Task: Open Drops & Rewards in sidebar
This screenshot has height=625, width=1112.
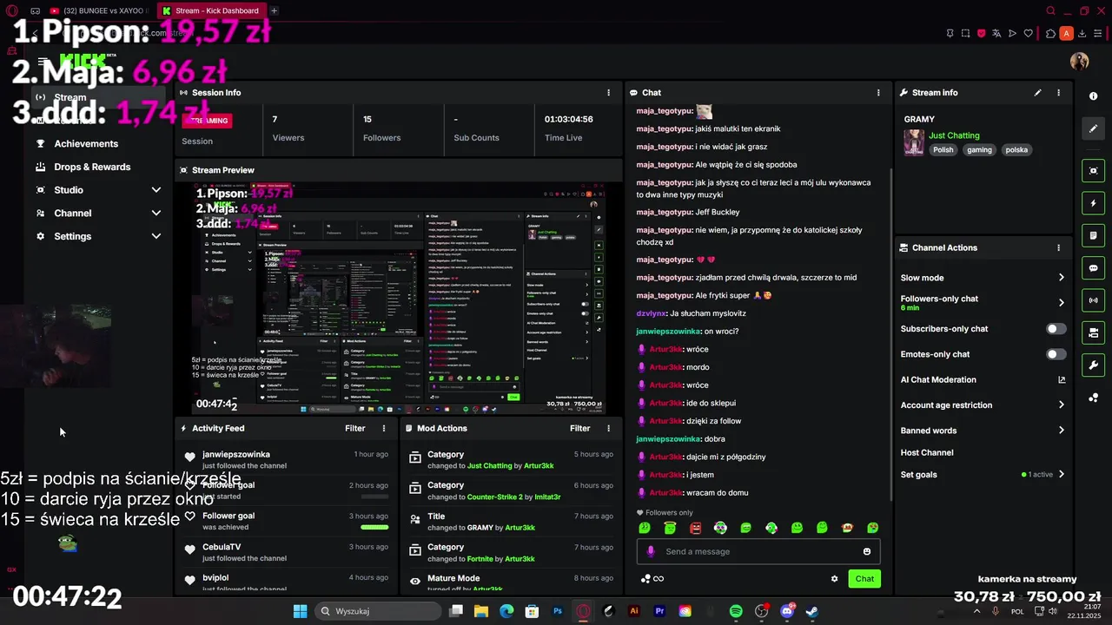Action: click(x=92, y=167)
